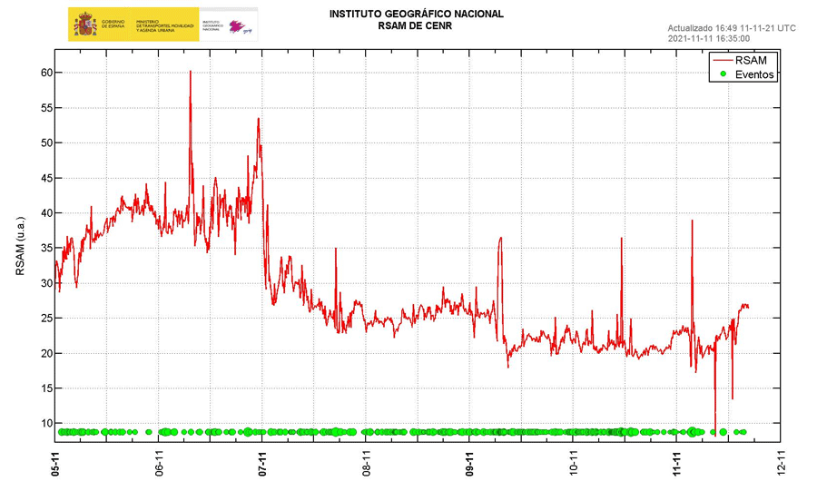Click the 'GOBIERNO DE ESPAÑA' banner text
The width and height of the screenshot is (817, 491).
113,24
